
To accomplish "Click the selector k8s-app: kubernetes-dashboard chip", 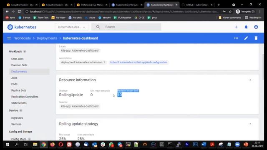I will [80, 106].
